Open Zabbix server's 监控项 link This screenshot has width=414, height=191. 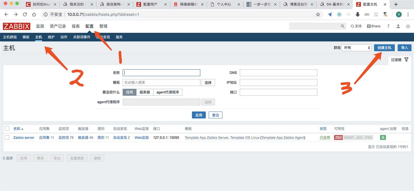[64, 138]
